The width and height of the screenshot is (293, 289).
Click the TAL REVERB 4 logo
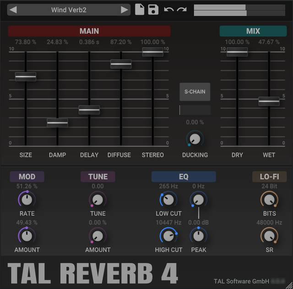[x=92, y=273]
